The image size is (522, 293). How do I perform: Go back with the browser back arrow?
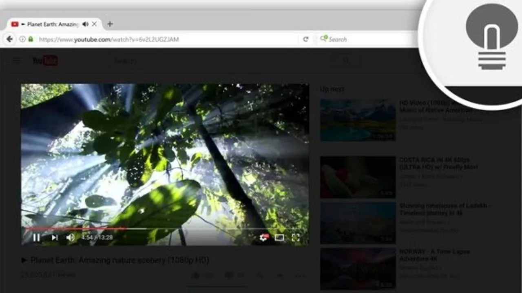tap(9, 39)
